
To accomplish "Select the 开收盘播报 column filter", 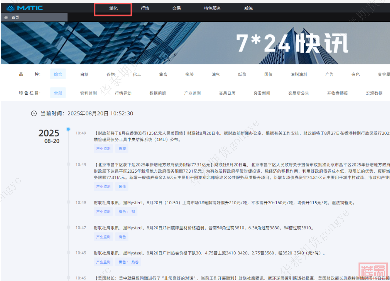I will (x=337, y=93).
